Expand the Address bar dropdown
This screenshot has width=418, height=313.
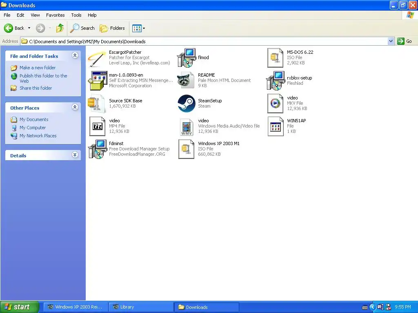391,41
